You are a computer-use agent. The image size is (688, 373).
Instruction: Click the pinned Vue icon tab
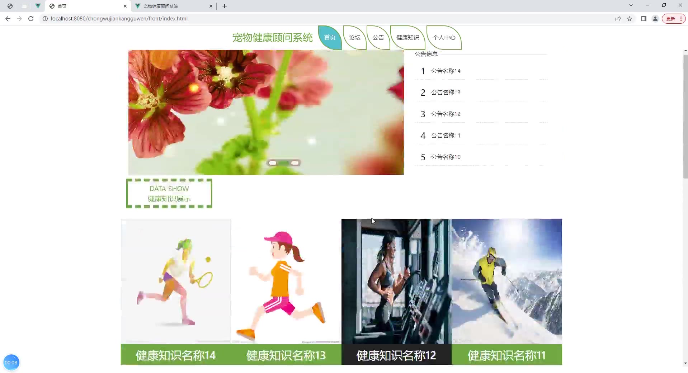38,6
